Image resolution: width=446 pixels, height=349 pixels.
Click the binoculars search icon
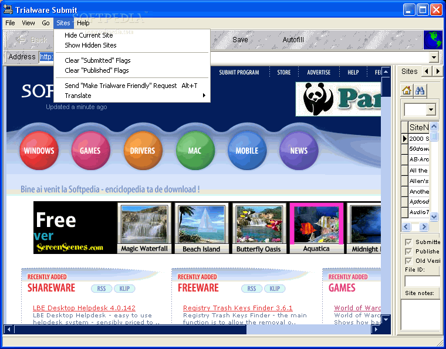coord(420,90)
